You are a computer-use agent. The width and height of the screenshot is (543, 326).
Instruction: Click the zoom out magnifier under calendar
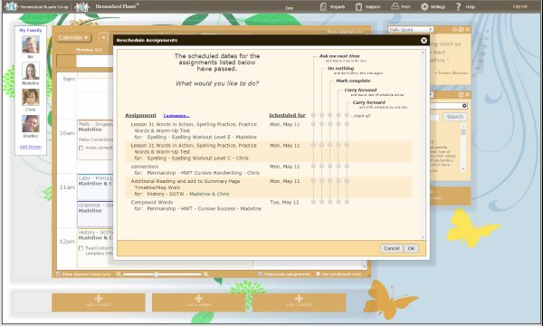(119, 274)
